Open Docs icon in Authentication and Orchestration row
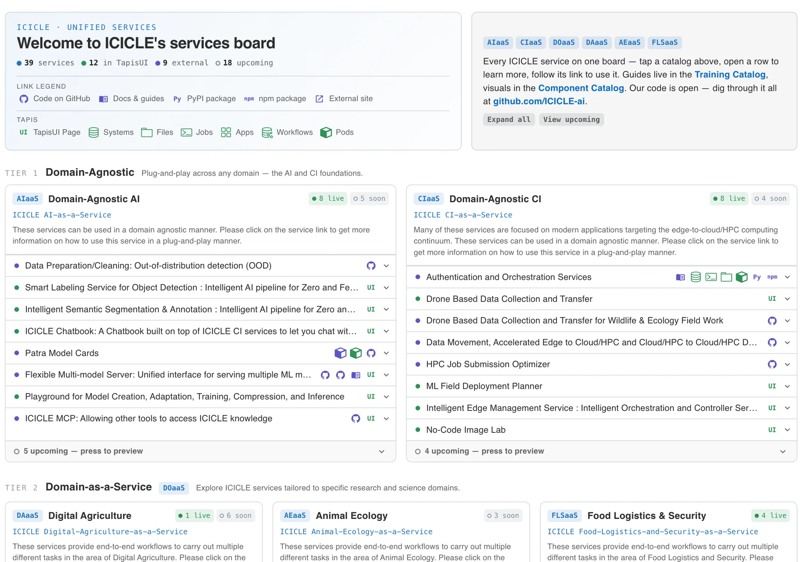Viewport: 803px width, 562px height. (680, 277)
